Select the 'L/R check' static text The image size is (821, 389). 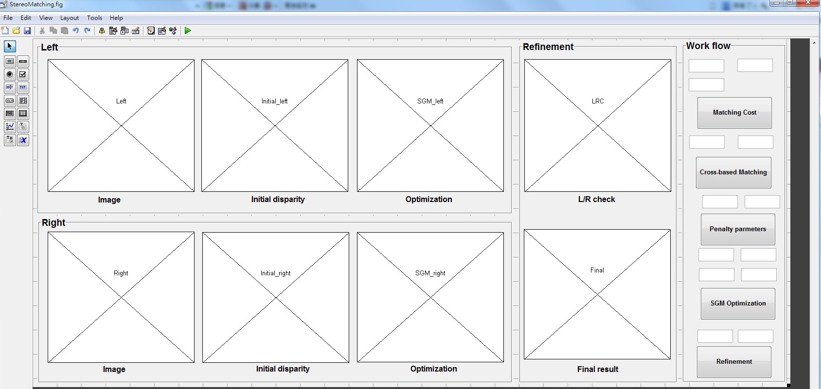[x=597, y=199]
